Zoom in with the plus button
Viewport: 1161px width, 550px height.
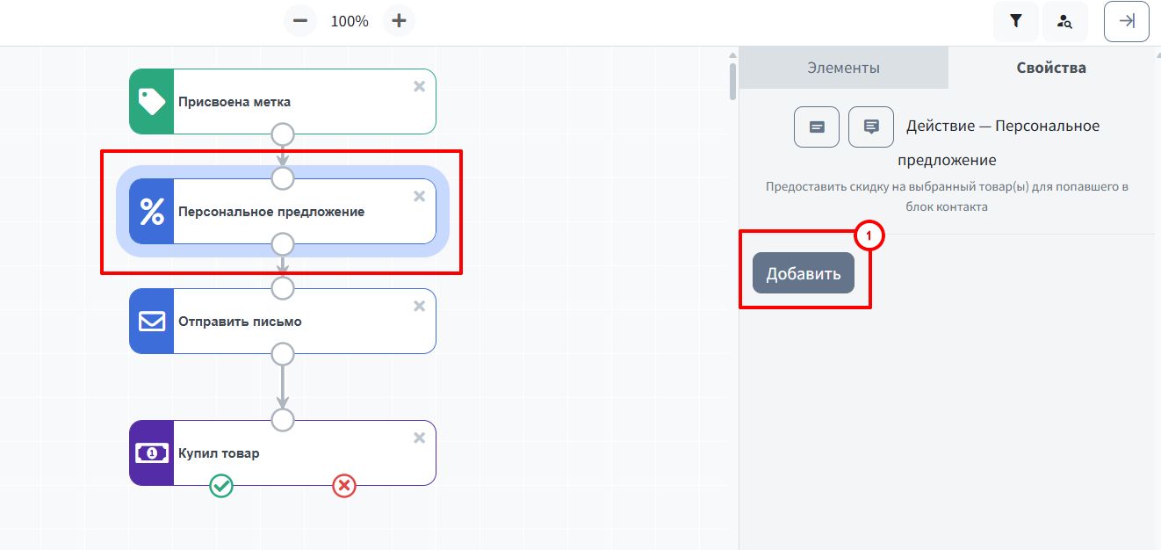[x=399, y=20]
